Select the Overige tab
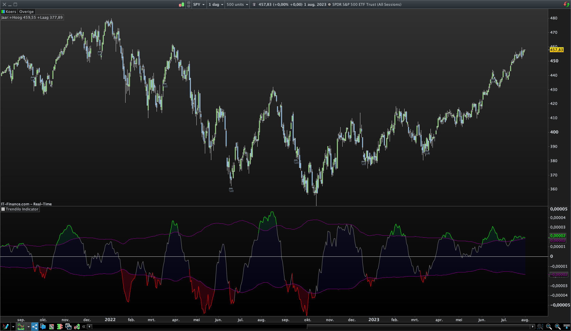 pos(27,12)
